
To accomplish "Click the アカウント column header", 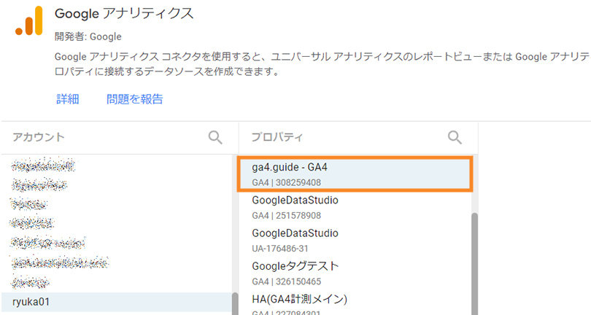I will pyautogui.click(x=39, y=137).
